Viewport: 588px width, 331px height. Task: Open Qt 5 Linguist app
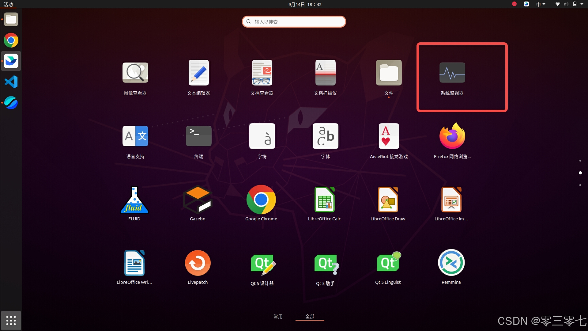pos(388,263)
